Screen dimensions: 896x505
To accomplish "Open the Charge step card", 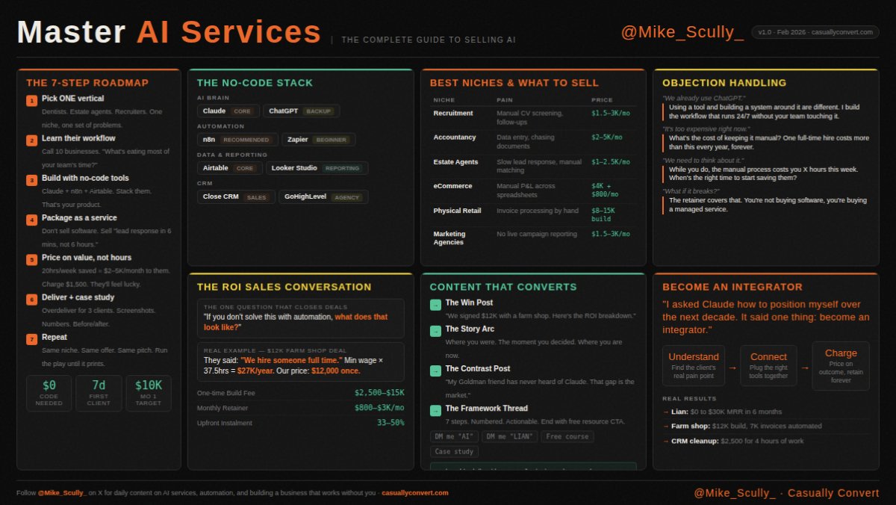I will click(841, 365).
